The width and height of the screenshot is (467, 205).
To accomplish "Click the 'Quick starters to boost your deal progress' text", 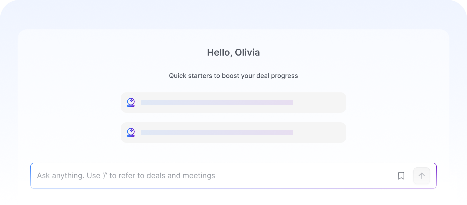I will 233,76.
